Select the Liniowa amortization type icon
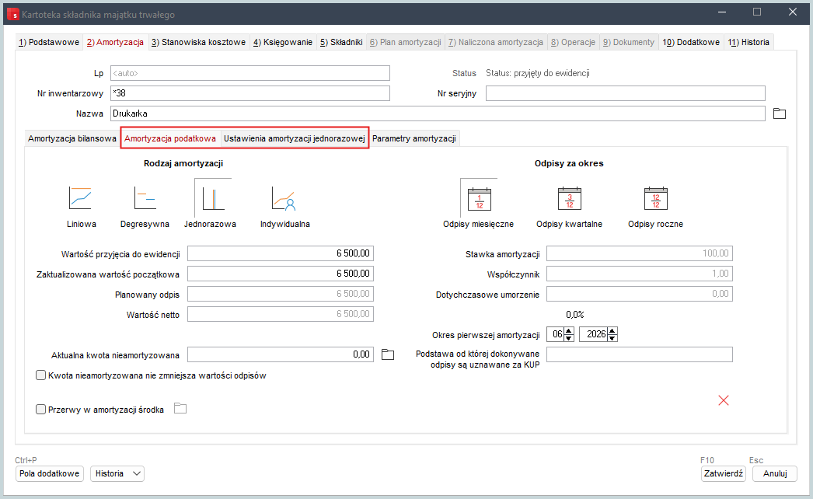 pyautogui.click(x=80, y=198)
